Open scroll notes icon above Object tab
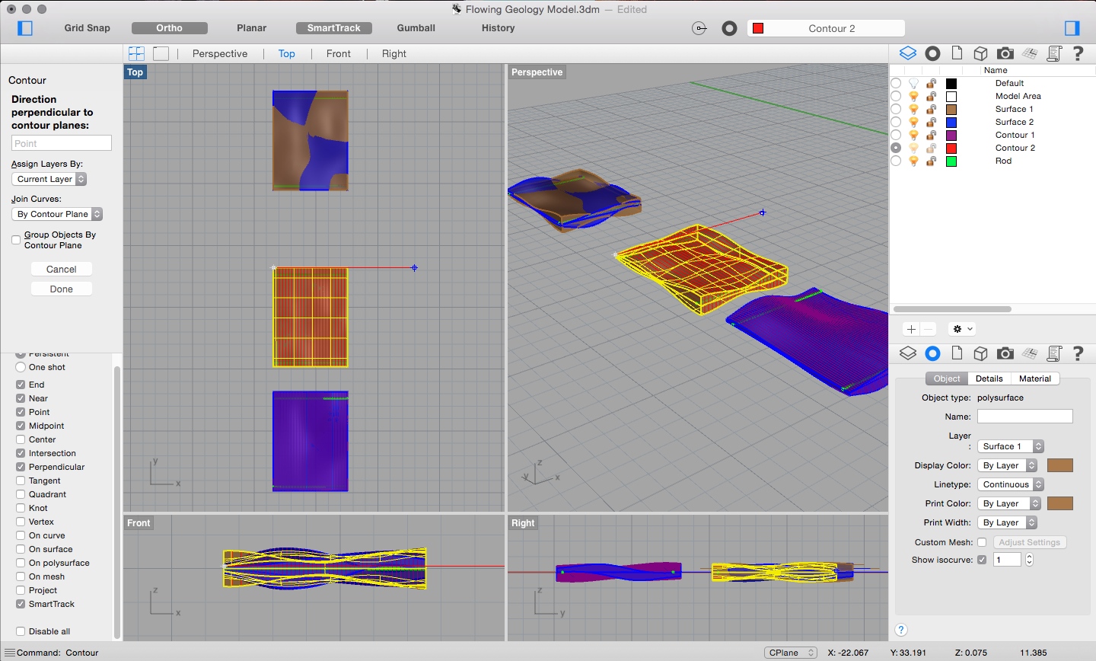The image size is (1096, 661). (1054, 353)
